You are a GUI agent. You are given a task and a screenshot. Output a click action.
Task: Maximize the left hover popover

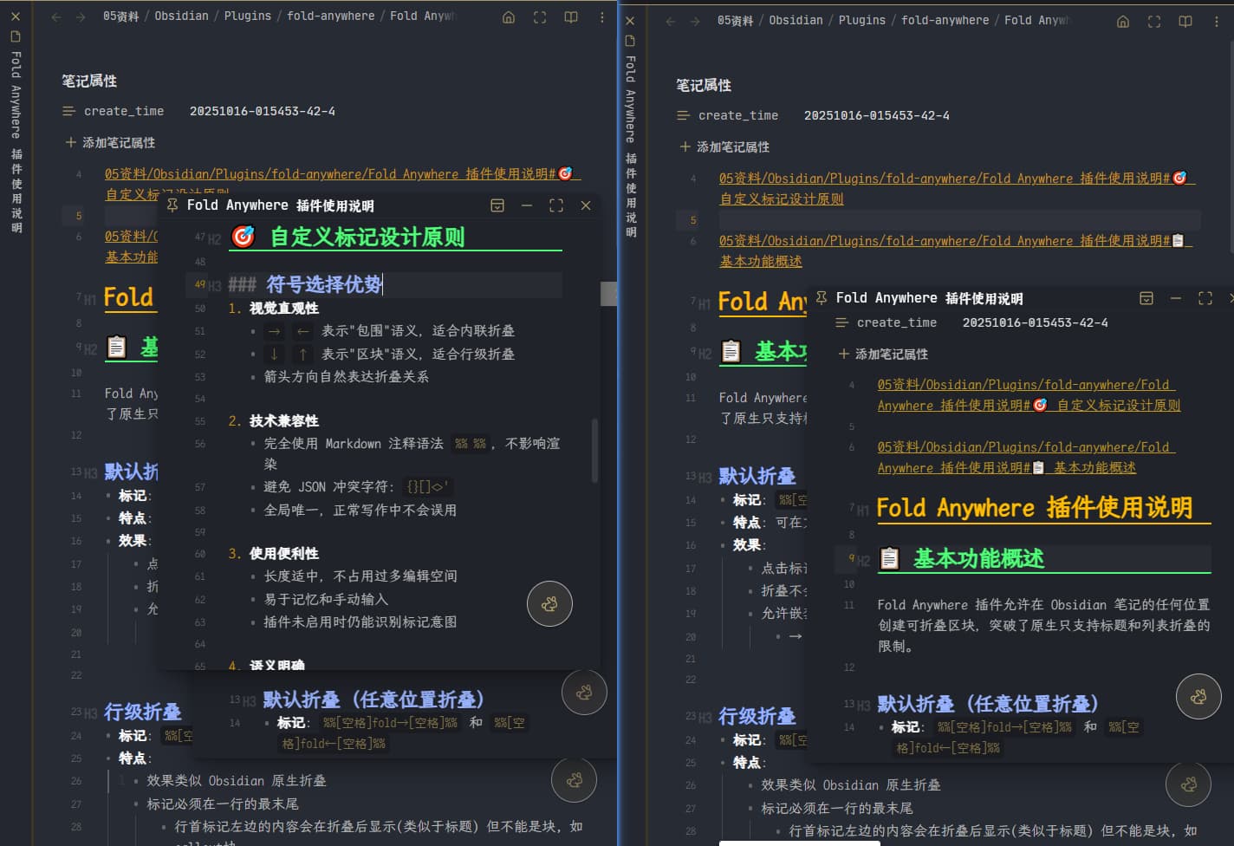[x=556, y=205]
